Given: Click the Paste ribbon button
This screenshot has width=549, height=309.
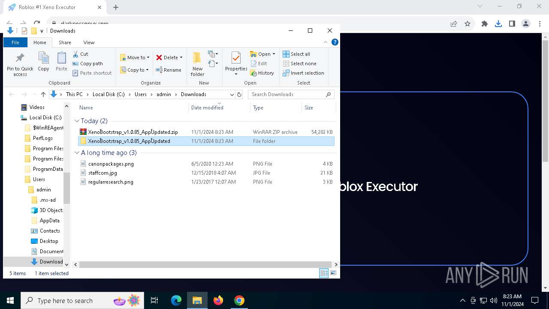Looking at the screenshot, I should tap(61, 62).
